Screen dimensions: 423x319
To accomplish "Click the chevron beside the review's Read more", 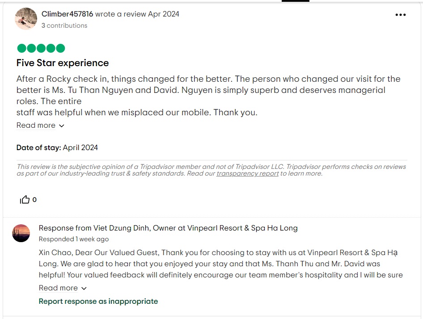I will tap(62, 126).
